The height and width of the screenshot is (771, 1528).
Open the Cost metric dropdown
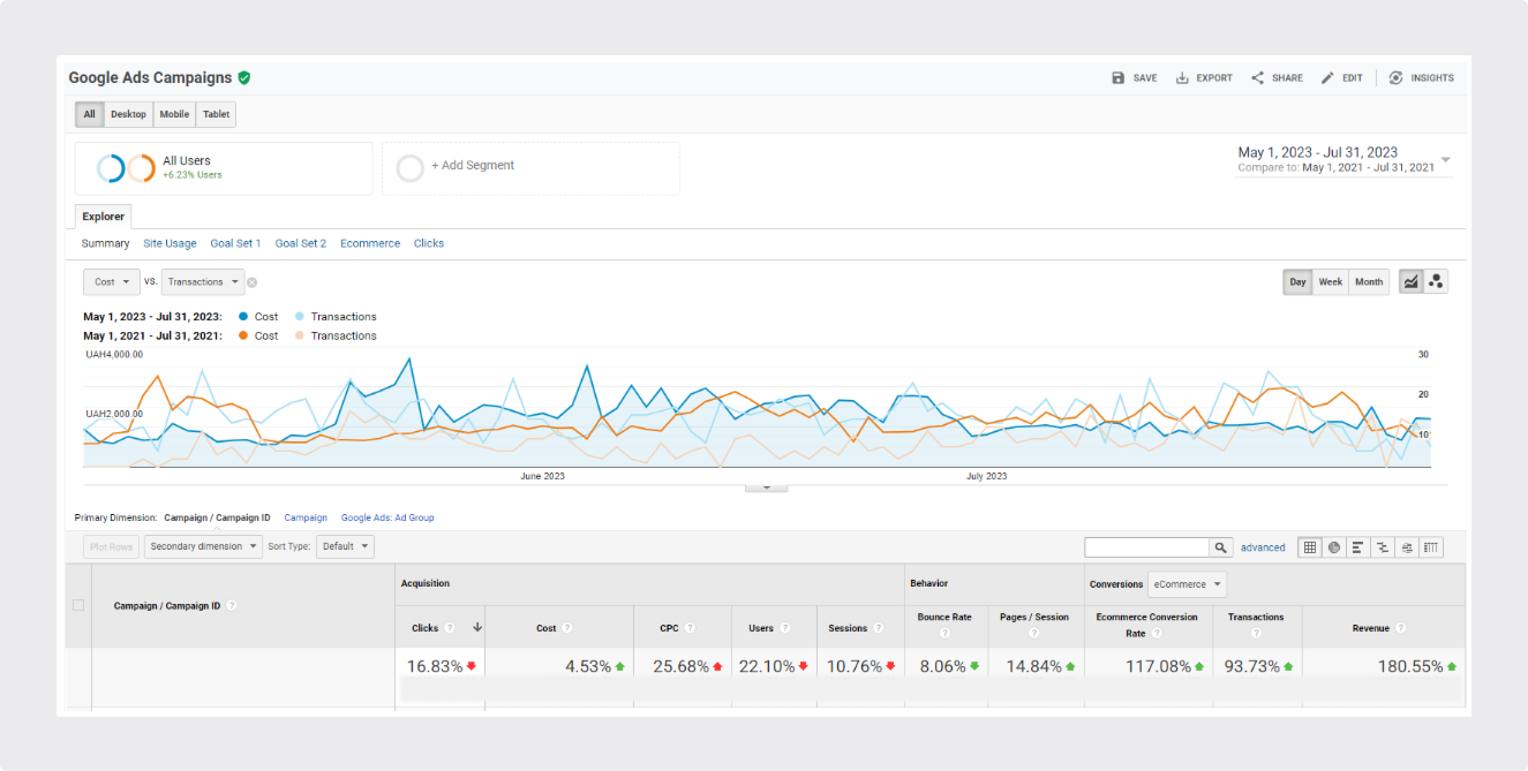[x=111, y=282]
